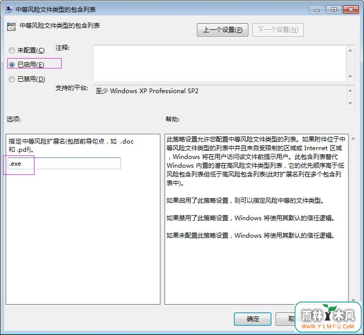
Task: Click the comment box scroll-up arrow
Action: coord(350,50)
